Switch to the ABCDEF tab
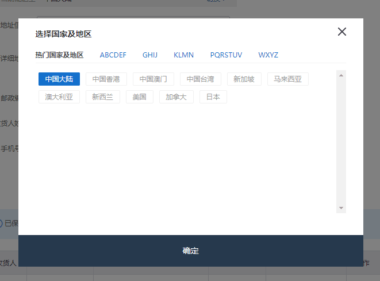The height and width of the screenshot is (281, 380). pyautogui.click(x=113, y=55)
